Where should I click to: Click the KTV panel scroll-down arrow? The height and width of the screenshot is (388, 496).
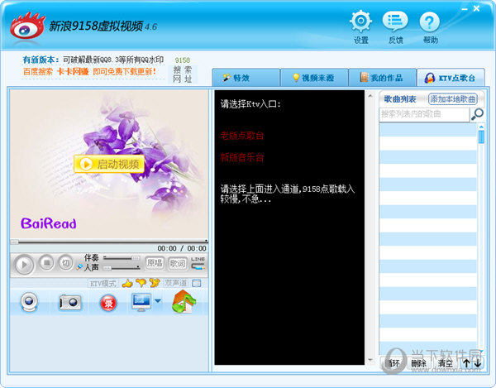pyautogui.click(x=370, y=360)
